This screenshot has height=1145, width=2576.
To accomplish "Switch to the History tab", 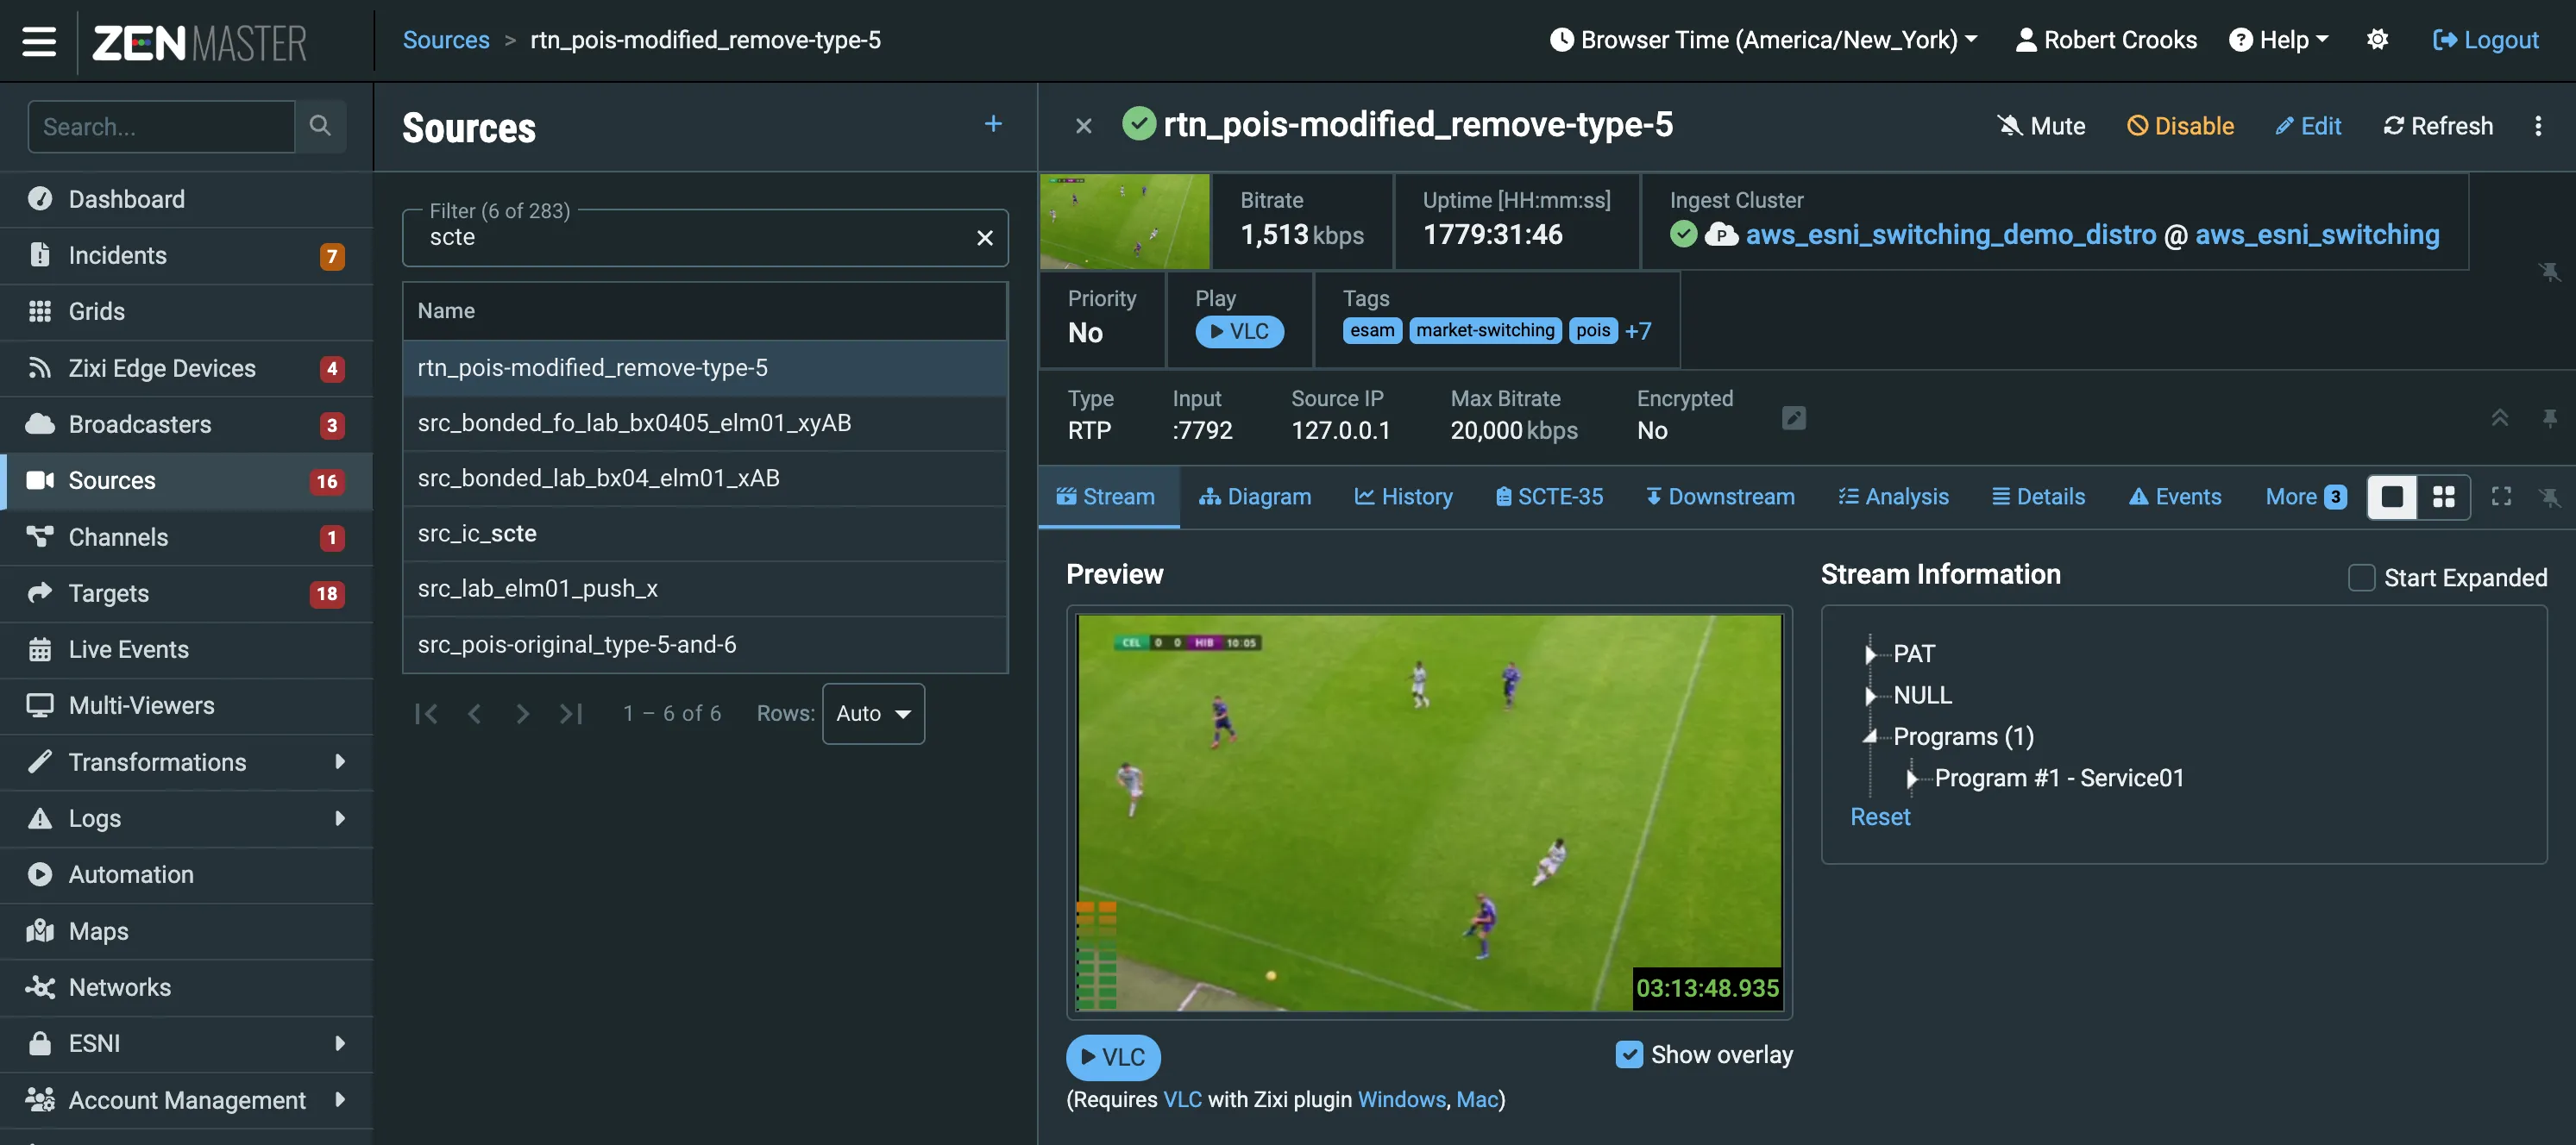I will click(1403, 497).
